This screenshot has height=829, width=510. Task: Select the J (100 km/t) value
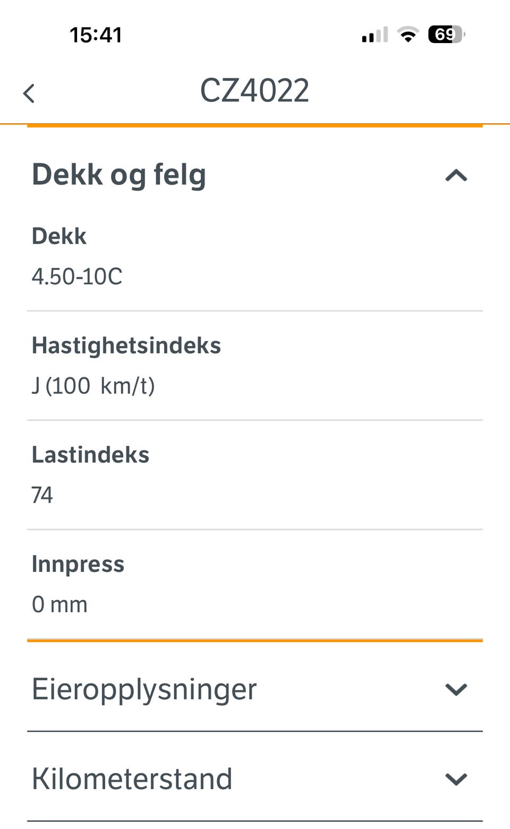[93, 386]
